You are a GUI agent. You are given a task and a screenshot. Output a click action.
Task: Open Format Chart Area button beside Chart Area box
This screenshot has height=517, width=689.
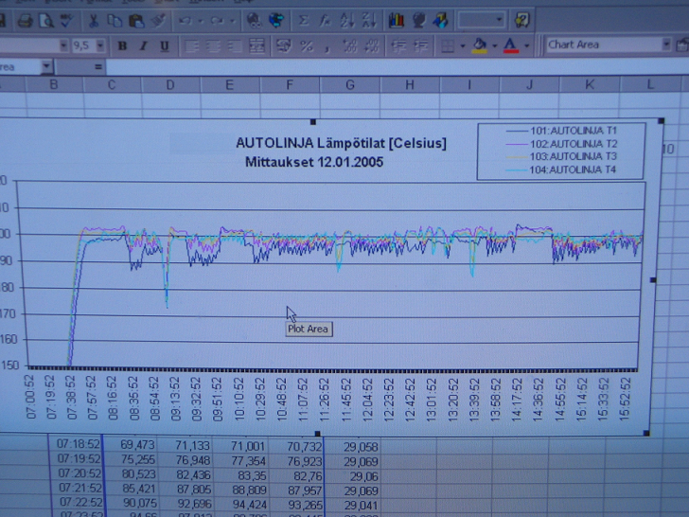pyautogui.click(x=682, y=45)
